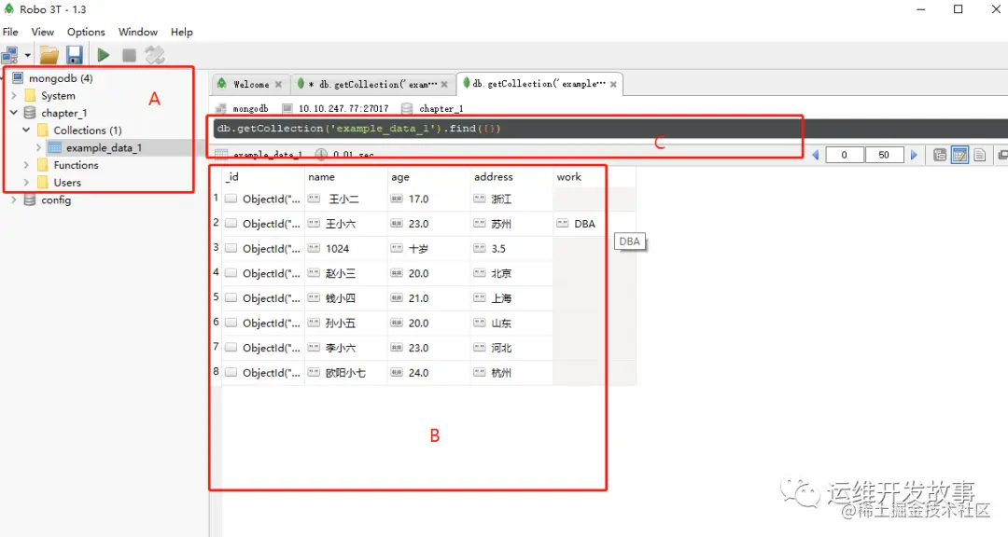Edit the skip value field showing 0
The width and height of the screenshot is (1008, 537).
[844, 155]
